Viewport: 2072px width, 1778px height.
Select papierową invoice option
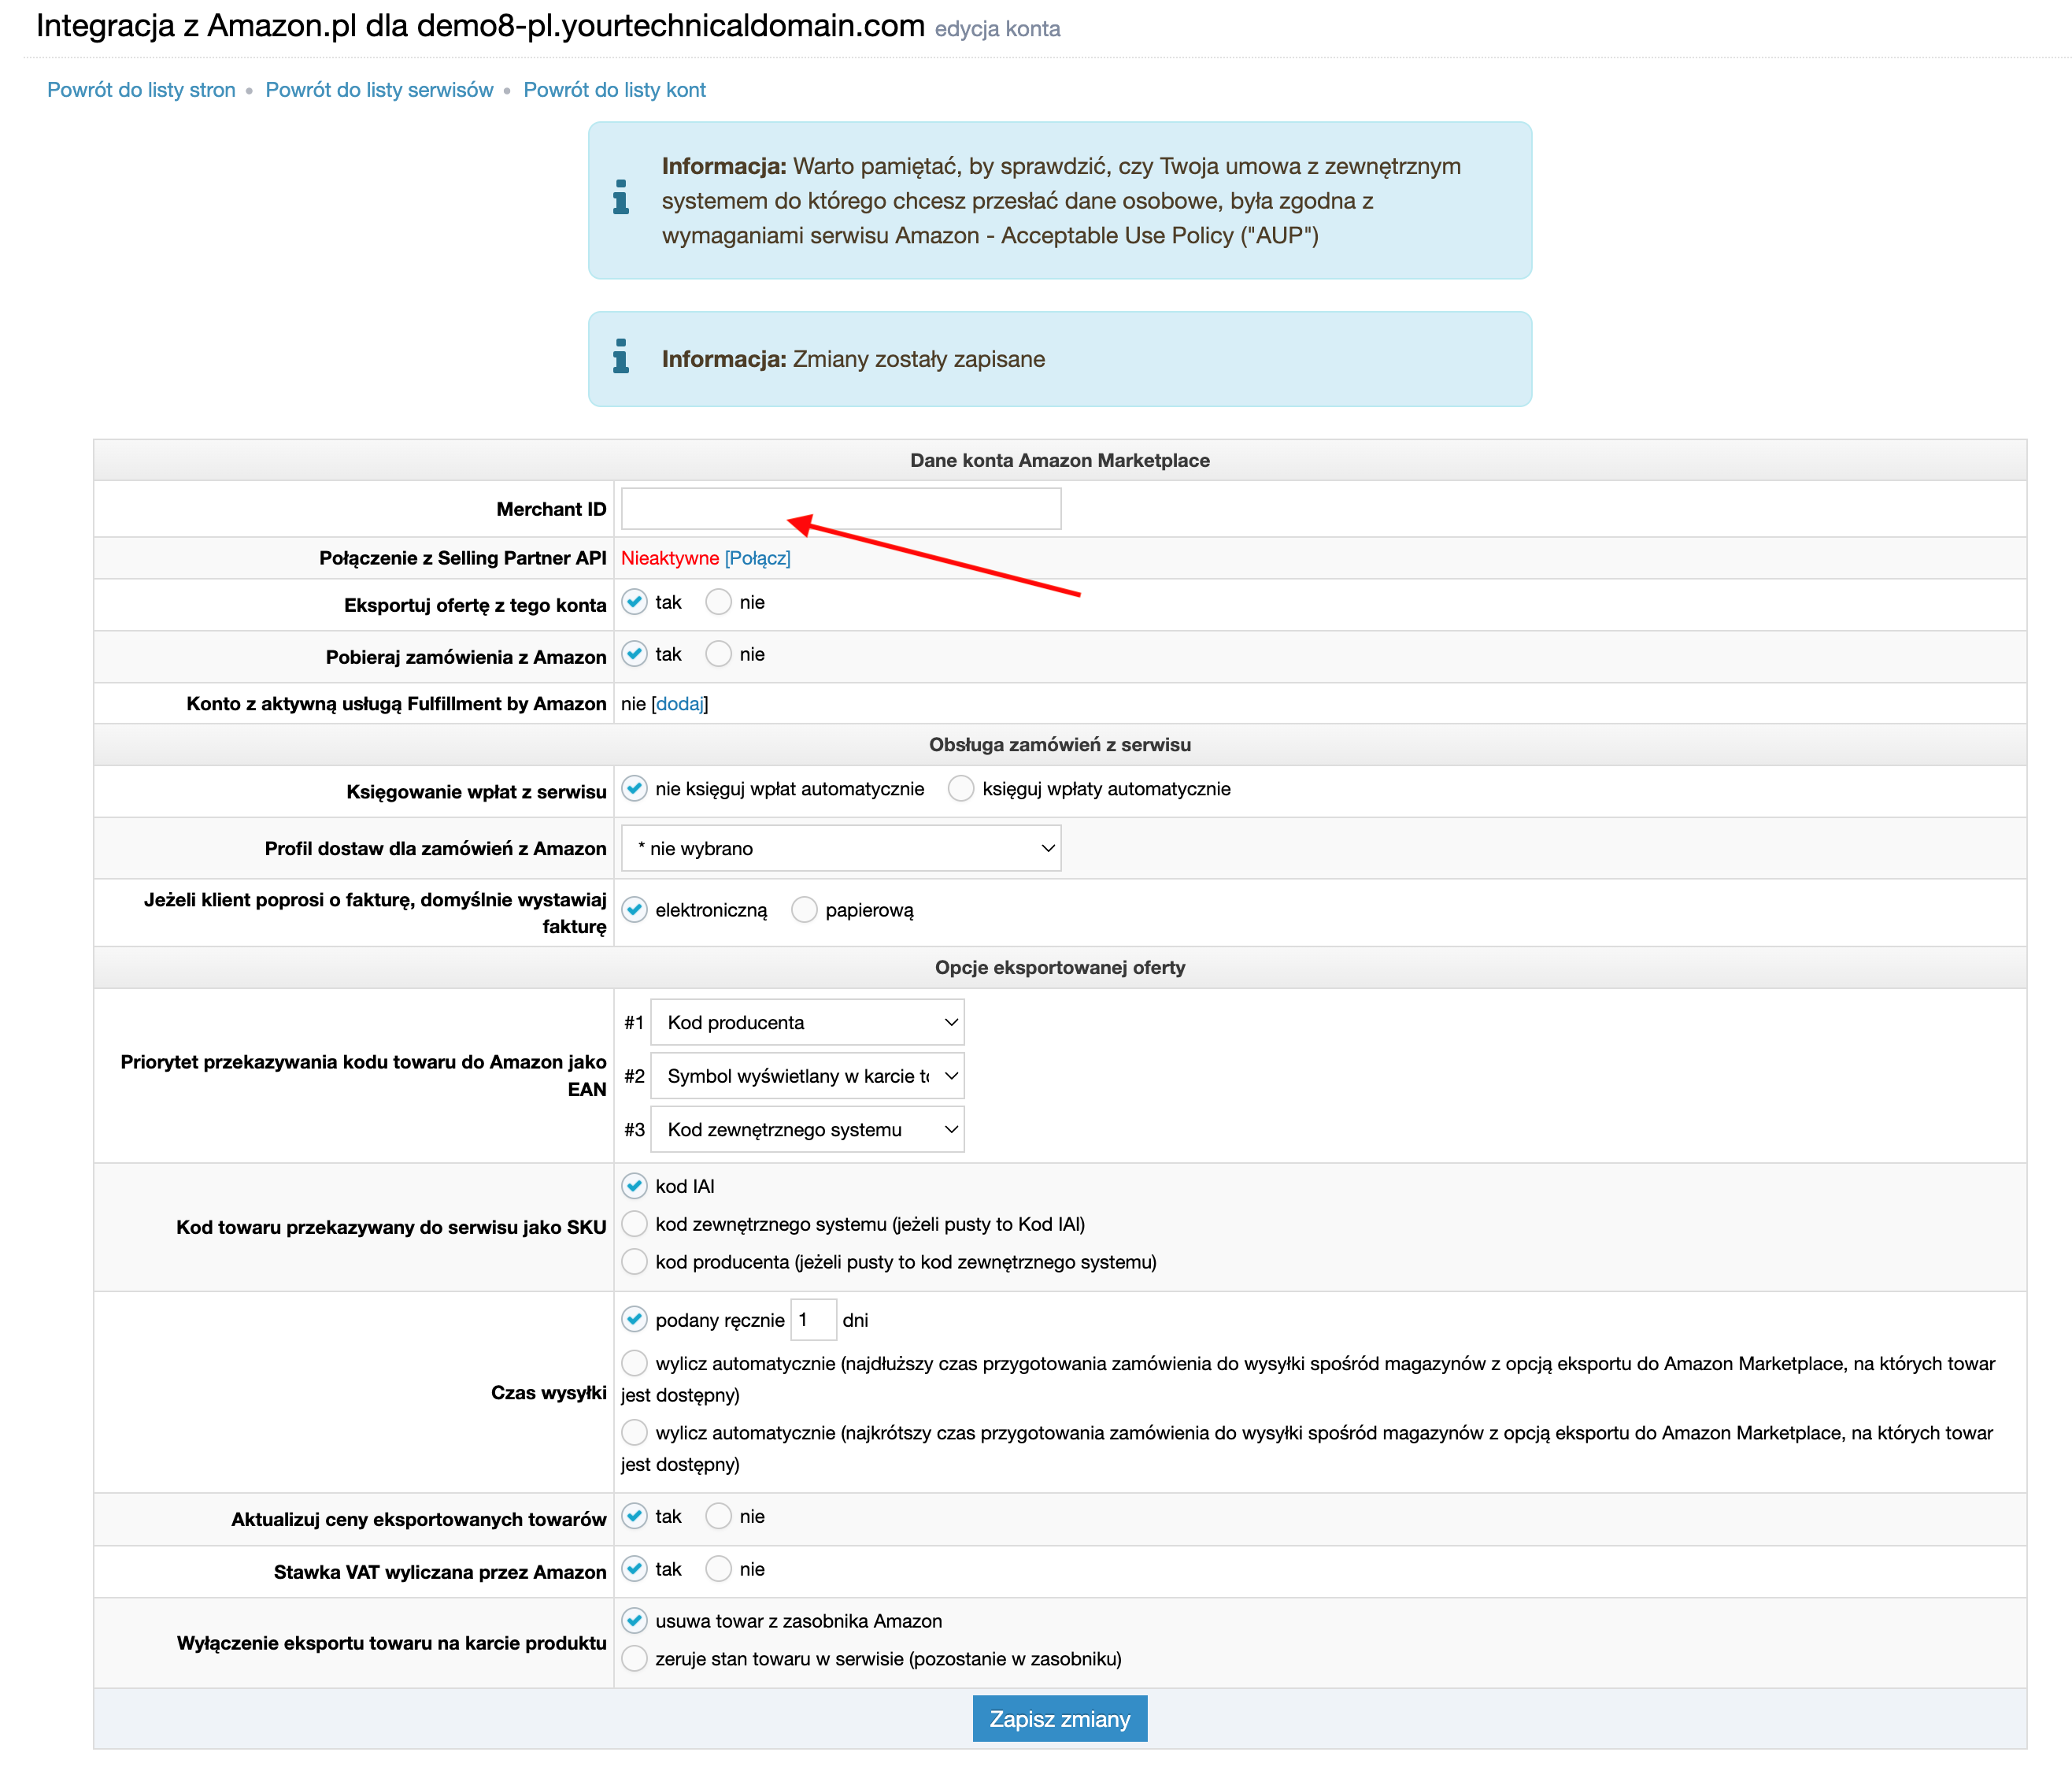click(804, 910)
